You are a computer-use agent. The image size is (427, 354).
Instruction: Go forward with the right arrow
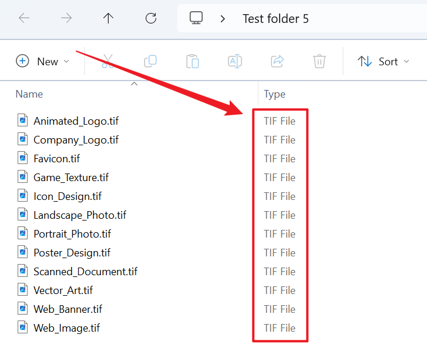[x=66, y=18]
